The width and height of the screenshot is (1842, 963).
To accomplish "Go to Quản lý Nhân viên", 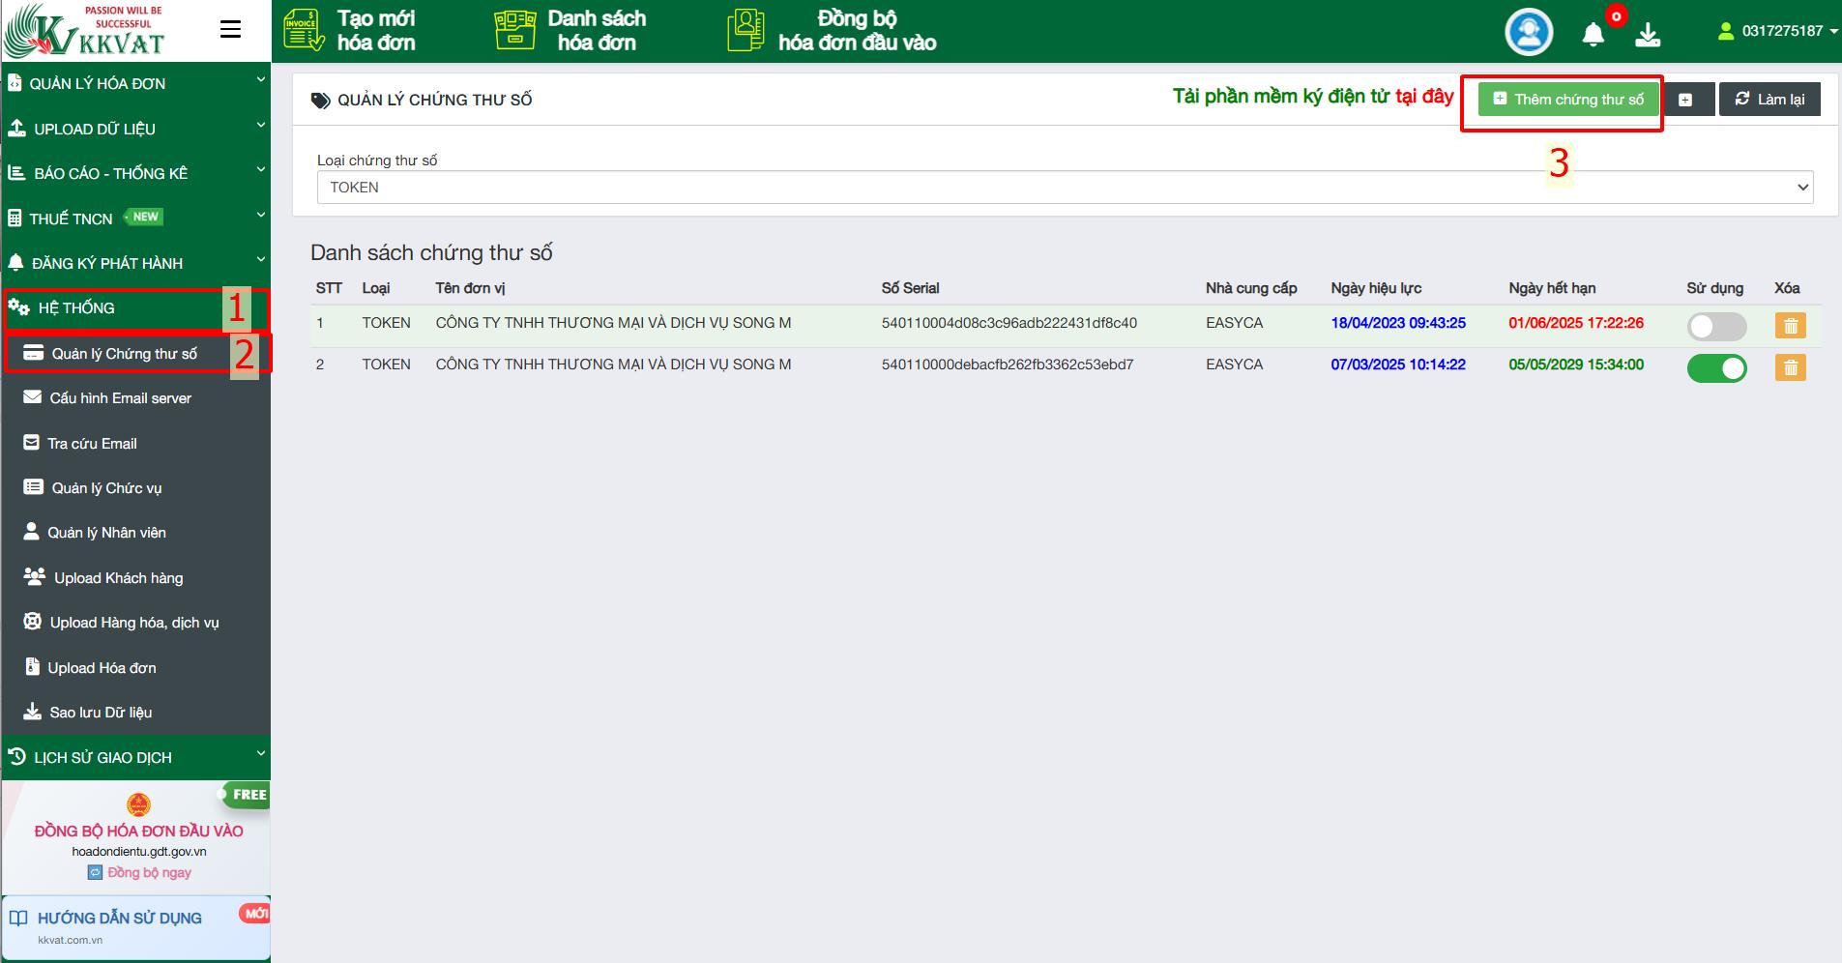I will click(x=106, y=533).
